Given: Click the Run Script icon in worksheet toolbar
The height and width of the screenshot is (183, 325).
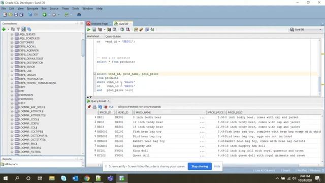Looking at the screenshot, I should click(x=94, y=29).
